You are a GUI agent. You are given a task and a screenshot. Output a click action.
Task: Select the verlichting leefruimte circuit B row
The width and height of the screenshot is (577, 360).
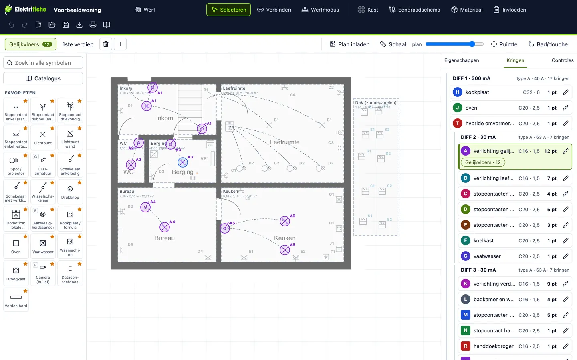[515, 178]
